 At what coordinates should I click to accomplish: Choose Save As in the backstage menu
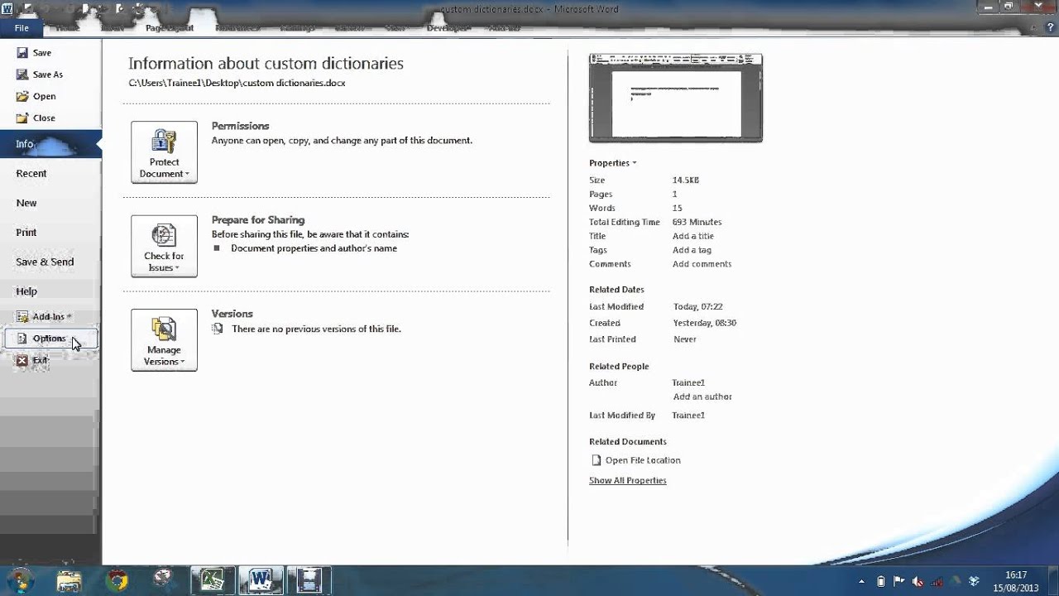coord(39,74)
